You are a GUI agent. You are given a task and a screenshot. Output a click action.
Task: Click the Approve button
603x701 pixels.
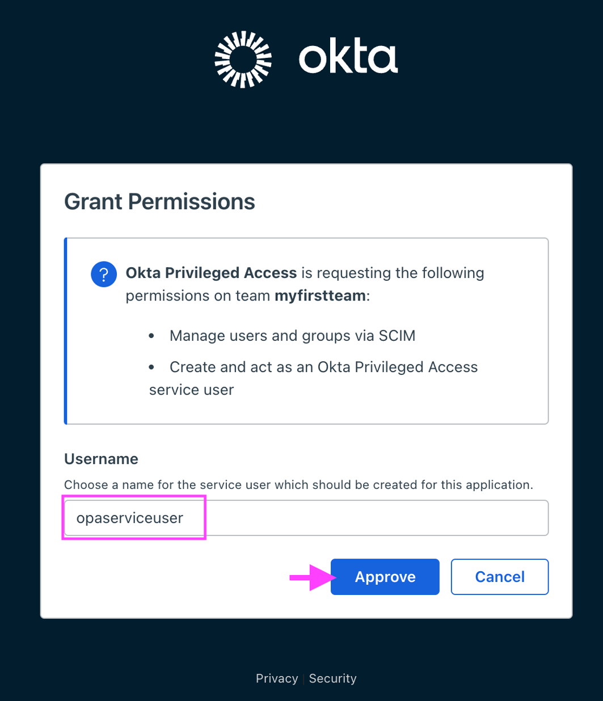click(x=385, y=576)
